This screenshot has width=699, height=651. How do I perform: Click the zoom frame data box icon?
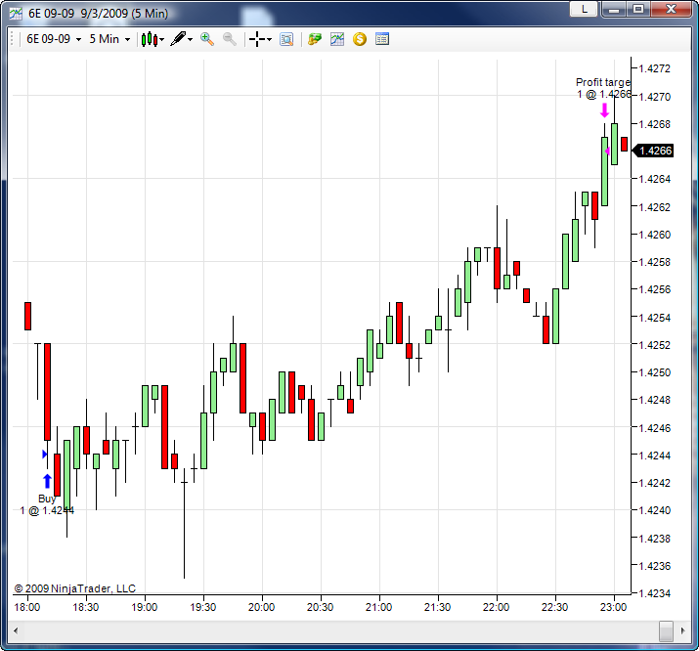(x=286, y=39)
